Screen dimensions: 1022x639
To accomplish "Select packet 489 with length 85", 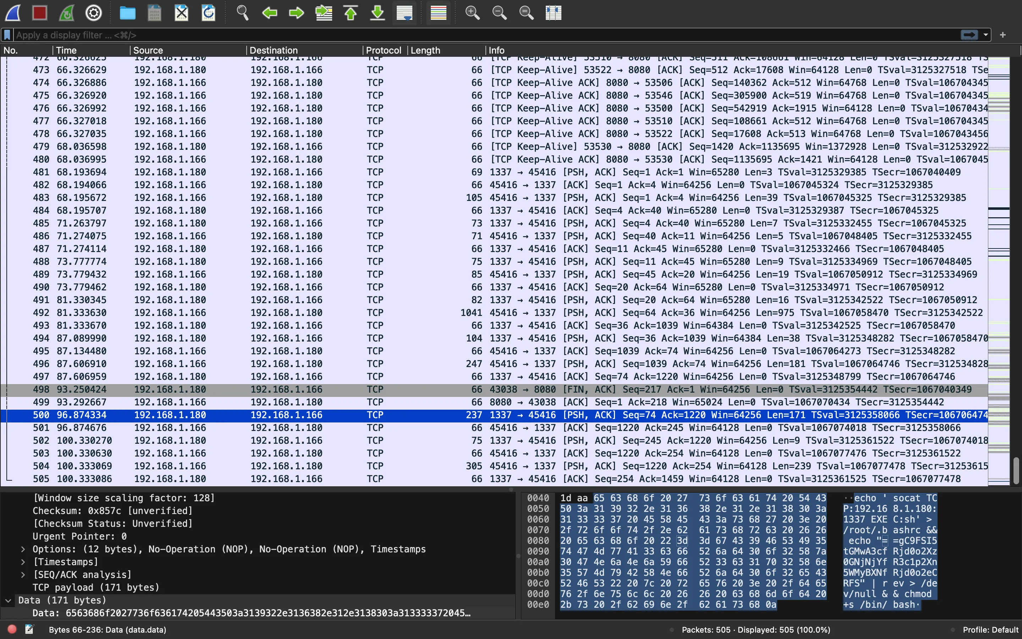I will (x=494, y=274).
